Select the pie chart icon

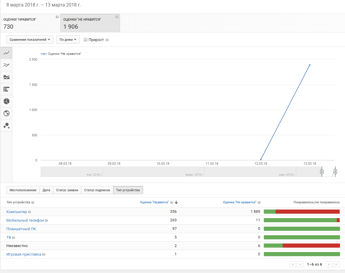[6, 101]
